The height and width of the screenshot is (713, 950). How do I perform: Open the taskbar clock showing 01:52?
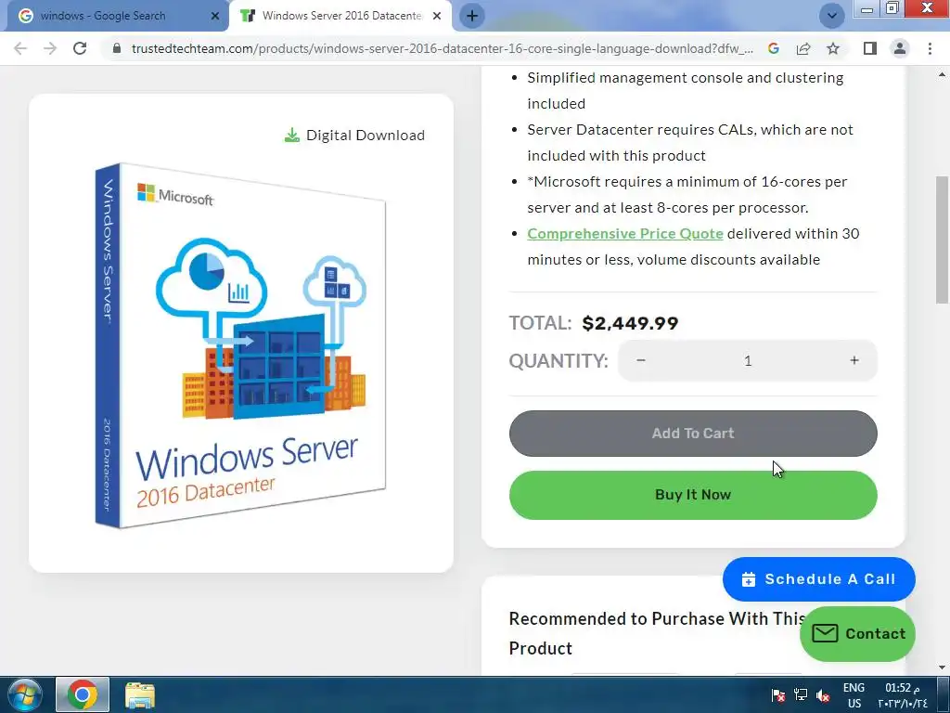click(903, 695)
